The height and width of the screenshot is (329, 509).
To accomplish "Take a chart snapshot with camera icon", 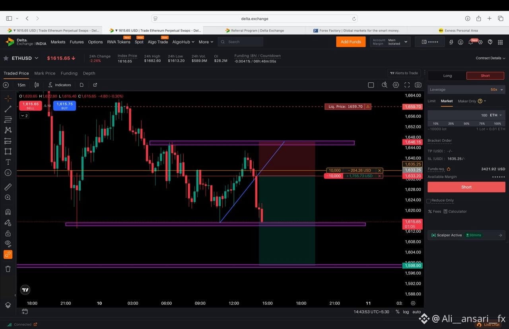I will point(418,85).
